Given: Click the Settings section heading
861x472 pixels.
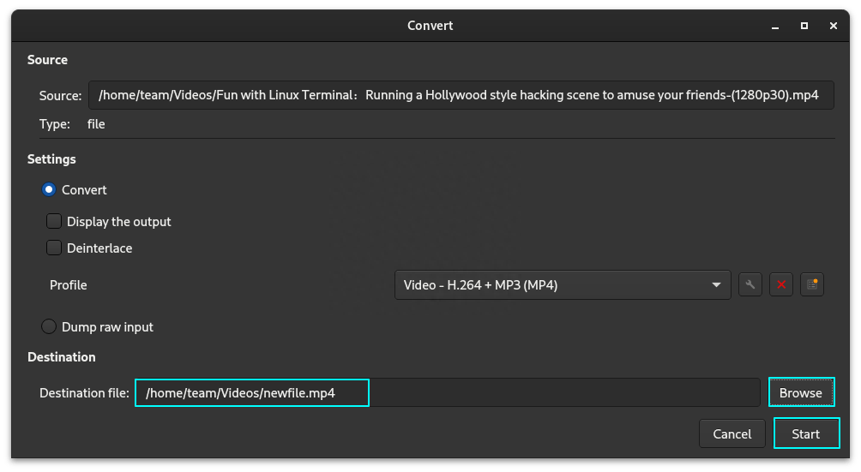Looking at the screenshot, I should (51, 159).
